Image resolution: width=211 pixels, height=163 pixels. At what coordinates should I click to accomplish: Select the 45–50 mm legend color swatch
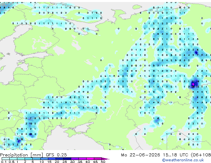98,159
